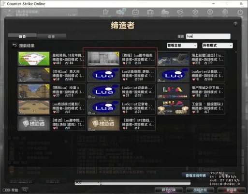The height and width of the screenshot is (194, 248).
Task: Select the [教程] Lua脚本指南 title text
Action: coord(137,55)
